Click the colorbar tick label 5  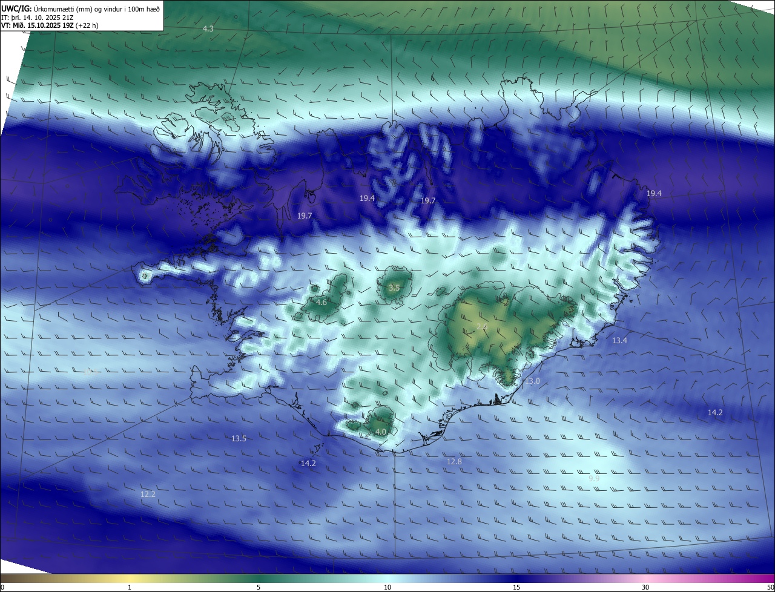pos(259,587)
